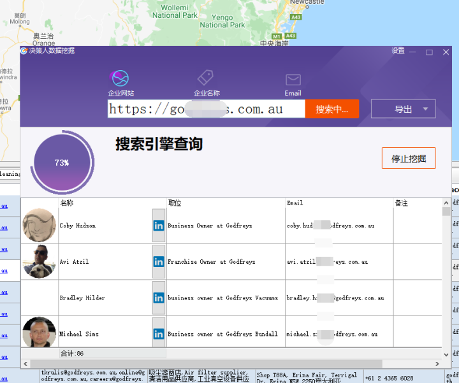Select the 企业网站 website search icon
The image size is (459, 383).
click(120, 78)
